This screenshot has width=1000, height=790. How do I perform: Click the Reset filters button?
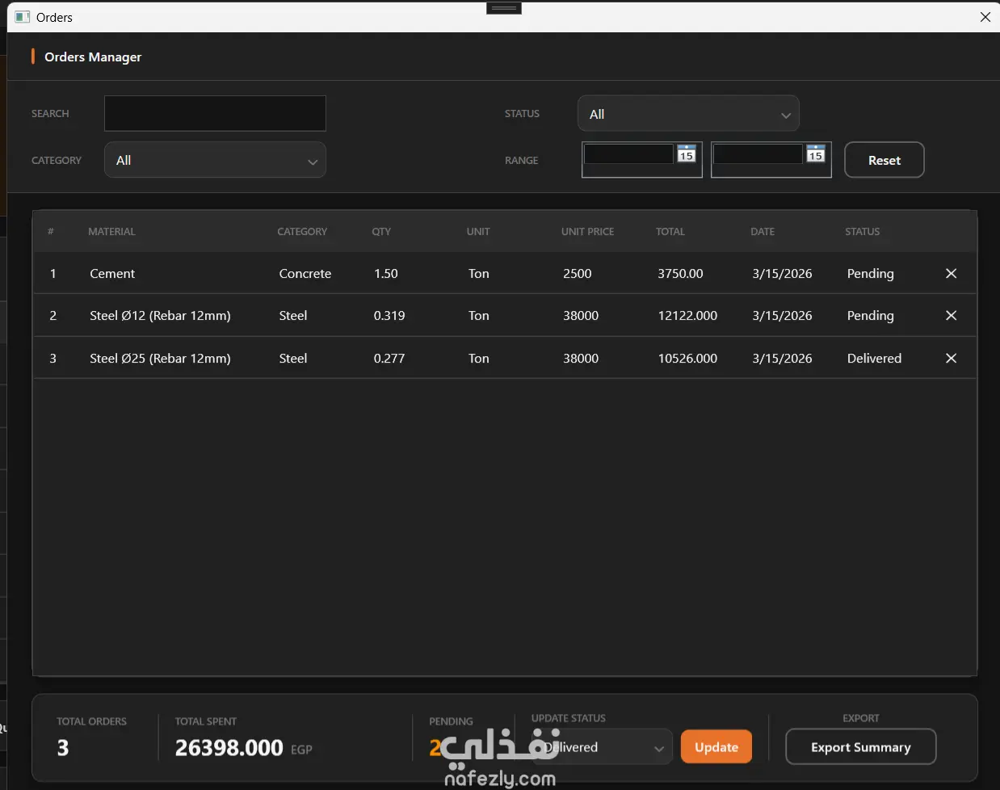[x=884, y=160]
